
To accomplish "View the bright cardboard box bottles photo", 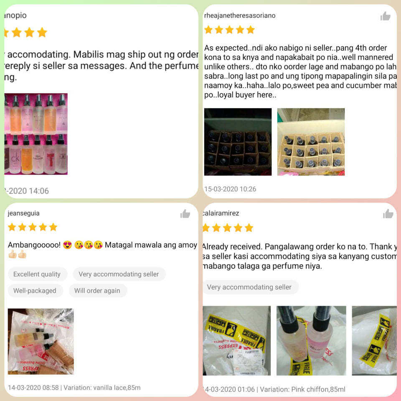I will [x=311, y=142].
